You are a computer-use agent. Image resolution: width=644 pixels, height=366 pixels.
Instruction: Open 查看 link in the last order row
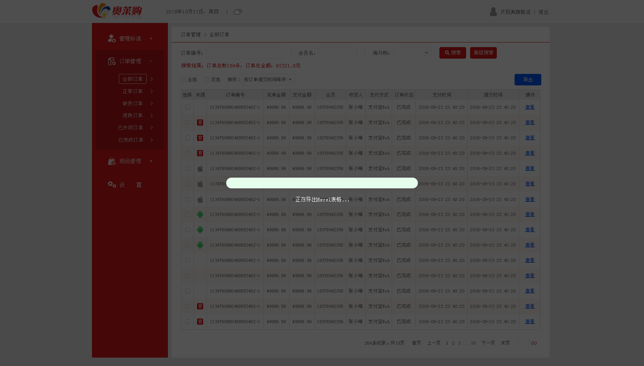coord(530,322)
